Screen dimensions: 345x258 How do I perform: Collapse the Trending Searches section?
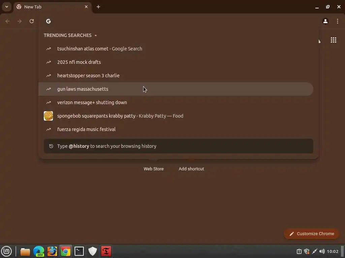coord(96,35)
